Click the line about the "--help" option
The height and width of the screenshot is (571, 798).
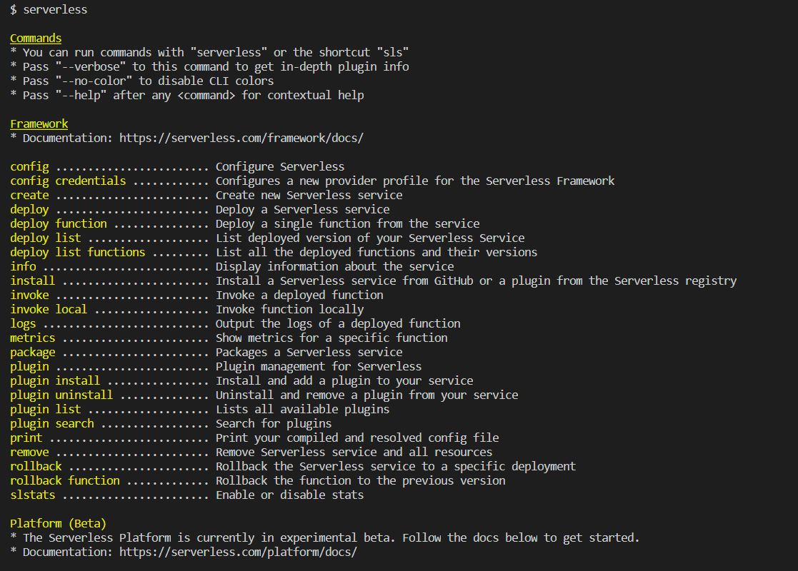click(x=186, y=95)
